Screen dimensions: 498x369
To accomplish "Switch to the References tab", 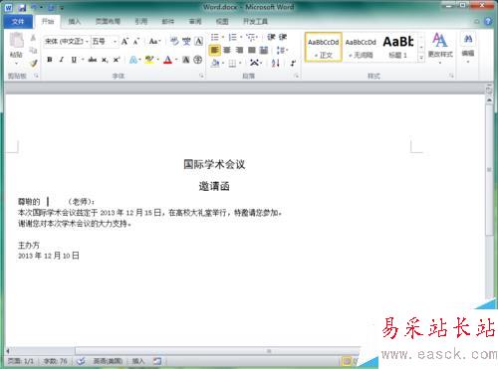I will 141,22.
